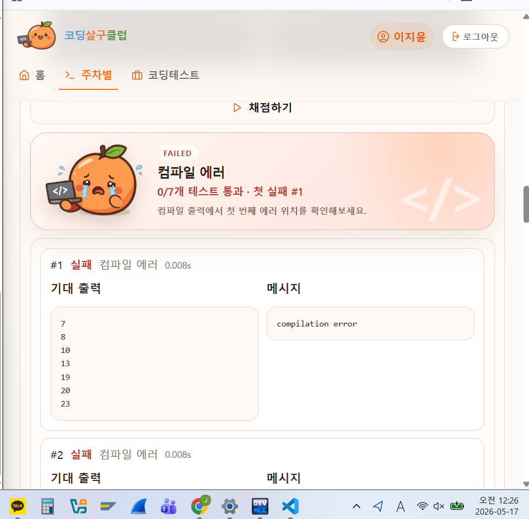Go to the 홈 tab
The width and height of the screenshot is (529, 519).
[x=32, y=75]
